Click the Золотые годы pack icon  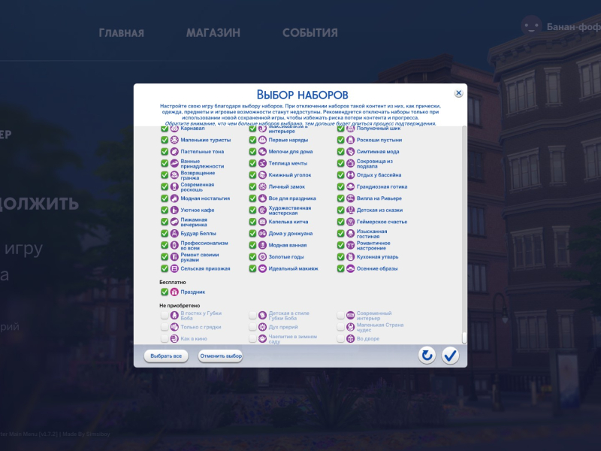click(x=262, y=257)
